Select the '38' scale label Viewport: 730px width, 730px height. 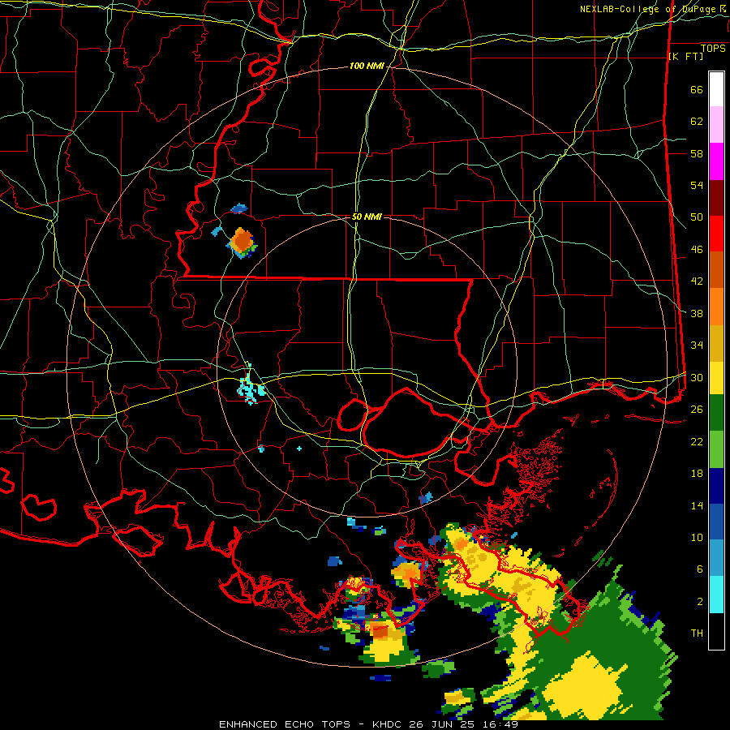[697, 313]
